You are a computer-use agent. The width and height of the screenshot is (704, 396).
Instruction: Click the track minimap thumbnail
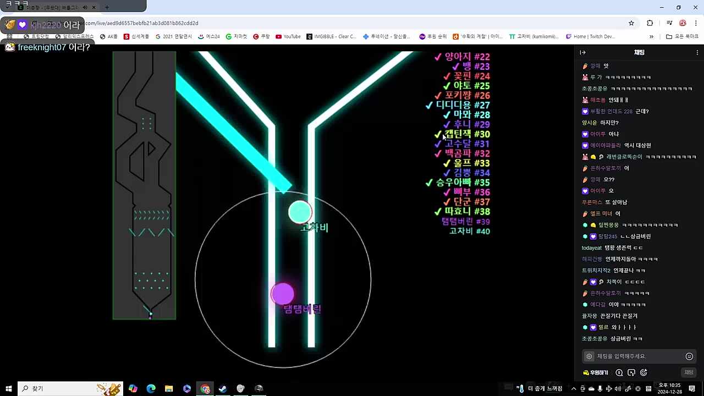click(x=144, y=185)
